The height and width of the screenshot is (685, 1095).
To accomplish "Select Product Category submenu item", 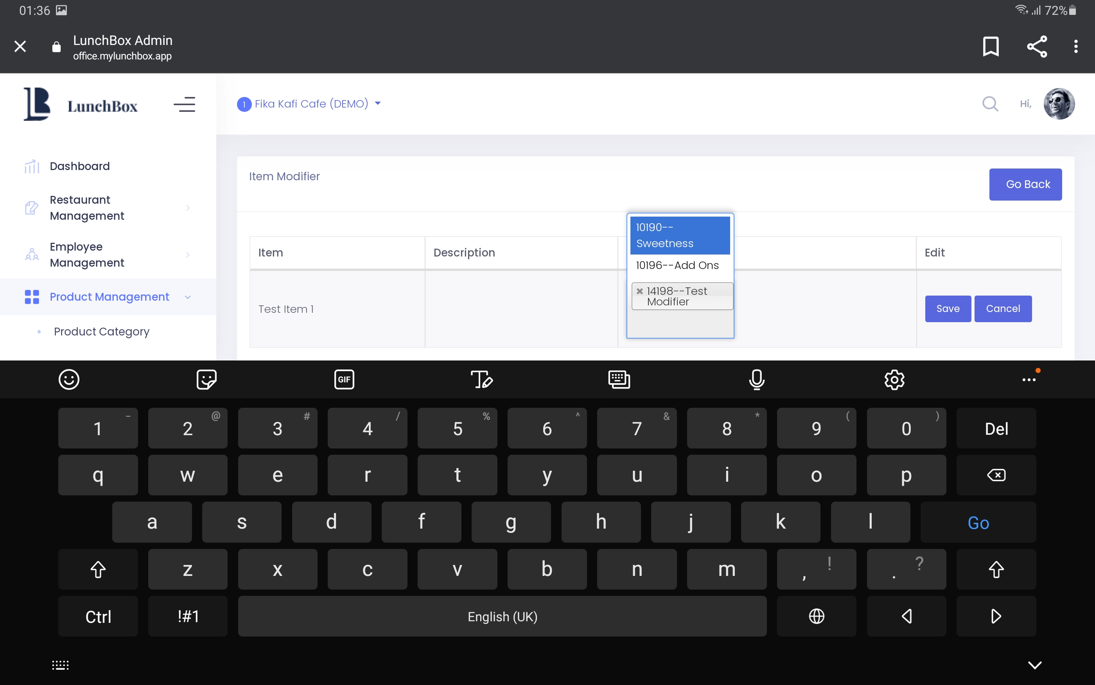I will 101,332.
